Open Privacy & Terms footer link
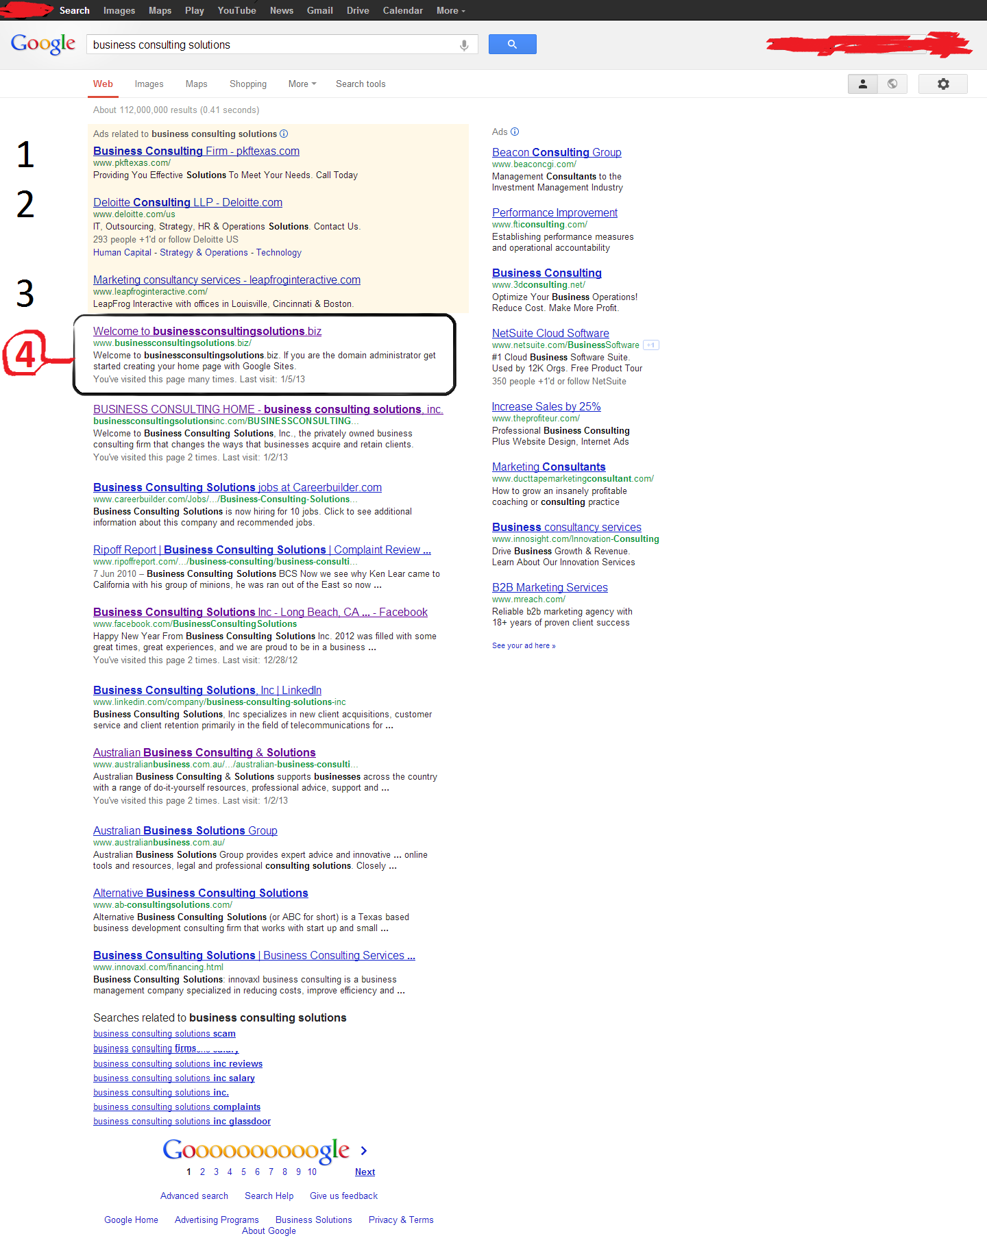 [x=401, y=1220]
